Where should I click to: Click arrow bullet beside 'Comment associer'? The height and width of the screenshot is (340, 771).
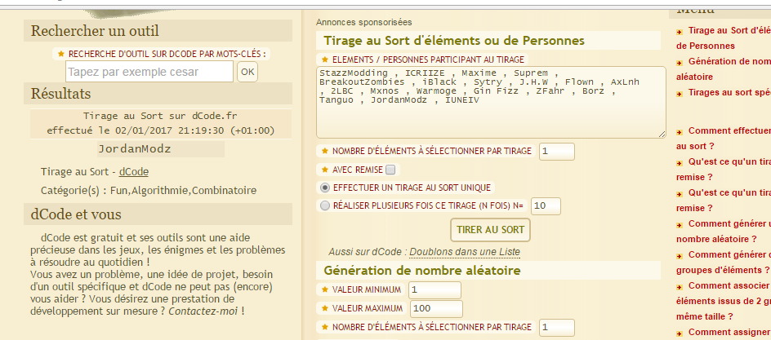[680, 287]
